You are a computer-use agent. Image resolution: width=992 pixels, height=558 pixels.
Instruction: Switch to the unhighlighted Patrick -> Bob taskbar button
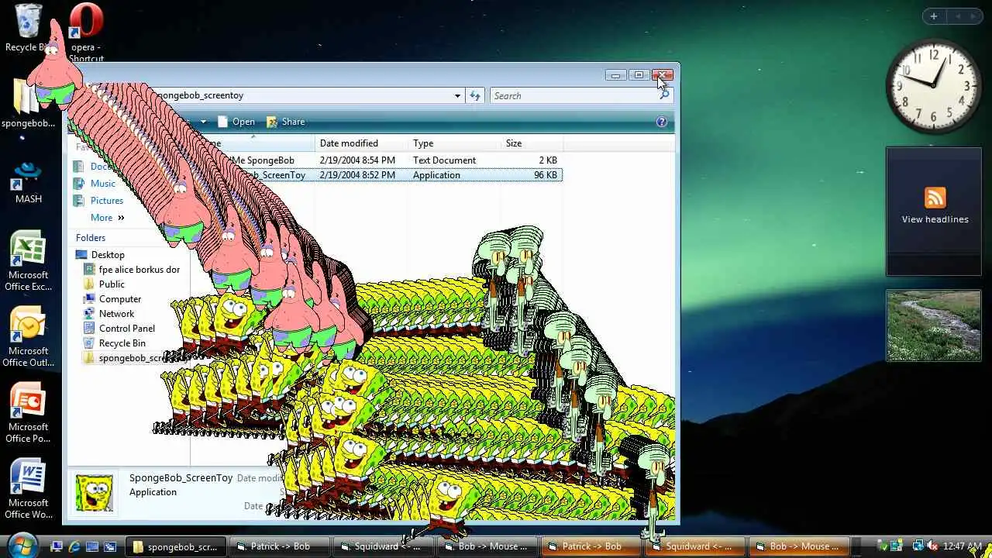pyautogui.click(x=281, y=546)
